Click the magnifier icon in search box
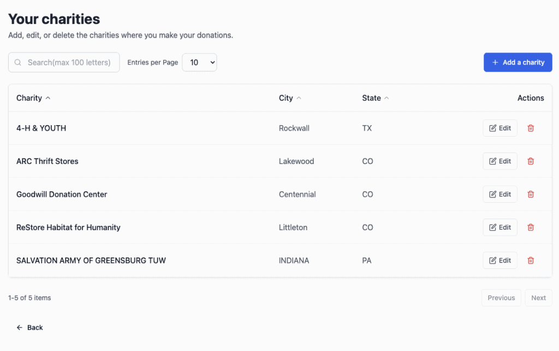 (18, 62)
